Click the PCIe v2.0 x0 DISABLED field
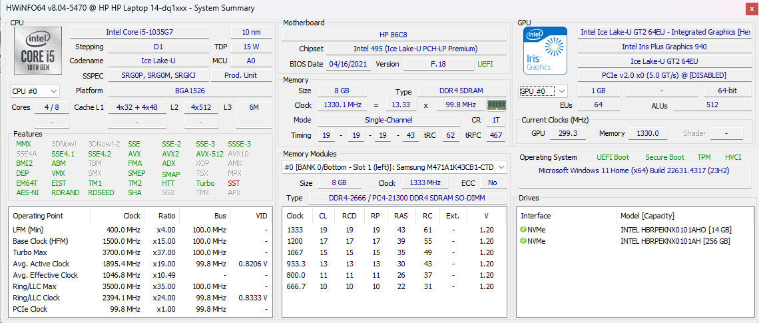This screenshot has width=759, height=323. (664, 75)
